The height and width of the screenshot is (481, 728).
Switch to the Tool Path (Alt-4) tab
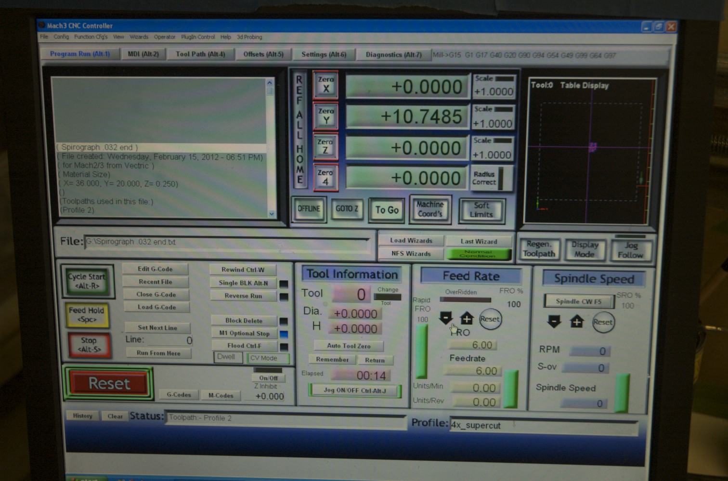[x=200, y=54]
